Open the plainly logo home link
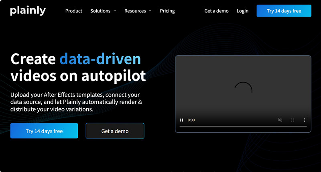 [28, 11]
